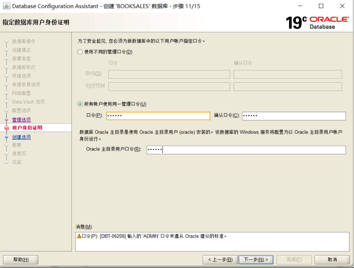
Task: Click the 消息(M) label
Action: [x=84, y=227]
